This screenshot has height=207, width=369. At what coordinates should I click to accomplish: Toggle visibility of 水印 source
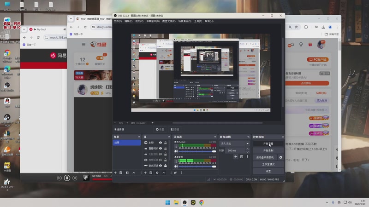tap(160, 143)
